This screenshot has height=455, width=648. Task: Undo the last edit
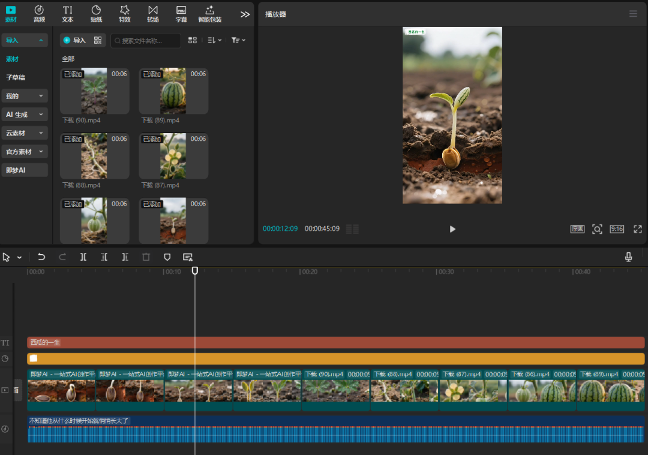pos(41,257)
